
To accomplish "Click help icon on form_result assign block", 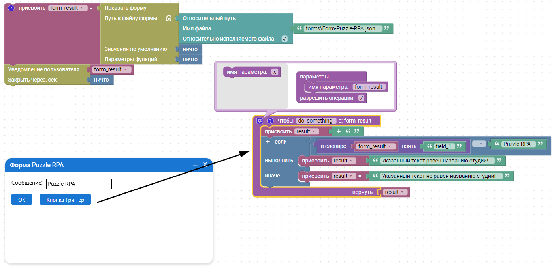I will pyautogui.click(x=11, y=8).
